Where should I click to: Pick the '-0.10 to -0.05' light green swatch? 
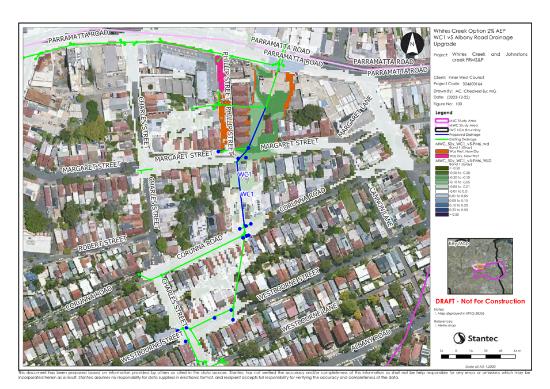[x=442, y=182]
